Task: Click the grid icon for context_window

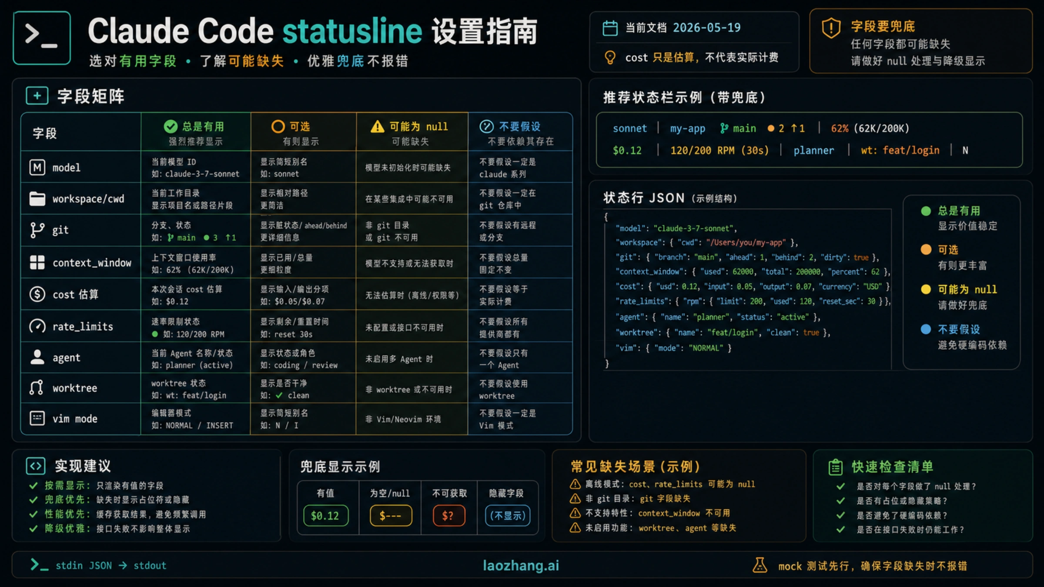Action: click(37, 262)
